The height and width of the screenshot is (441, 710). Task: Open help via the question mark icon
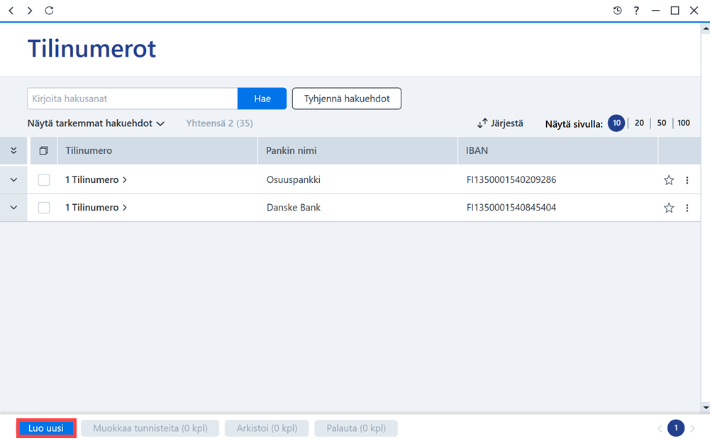click(x=636, y=11)
